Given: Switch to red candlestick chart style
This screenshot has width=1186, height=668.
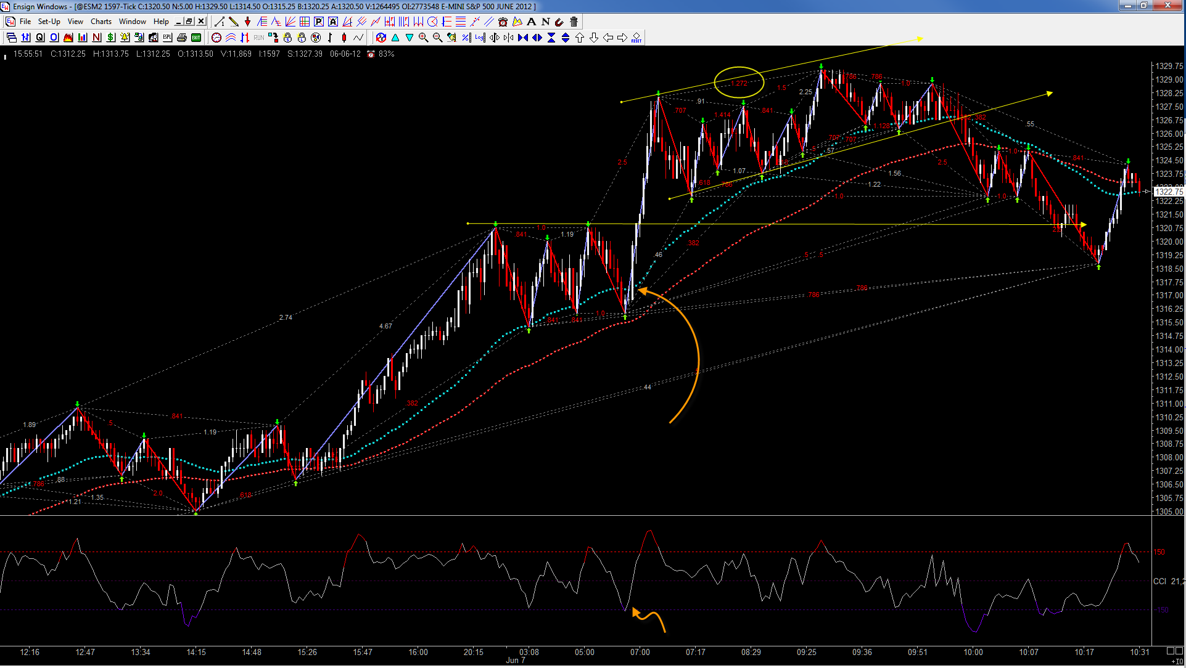Looking at the screenshot, I should click(344, 38).
